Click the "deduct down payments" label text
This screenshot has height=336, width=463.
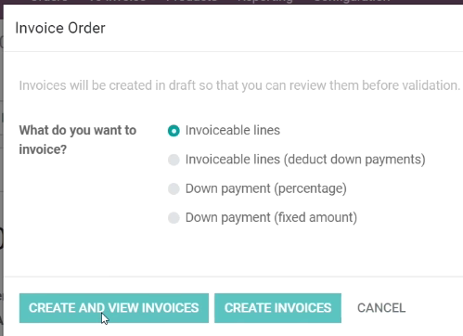(354, 160)
